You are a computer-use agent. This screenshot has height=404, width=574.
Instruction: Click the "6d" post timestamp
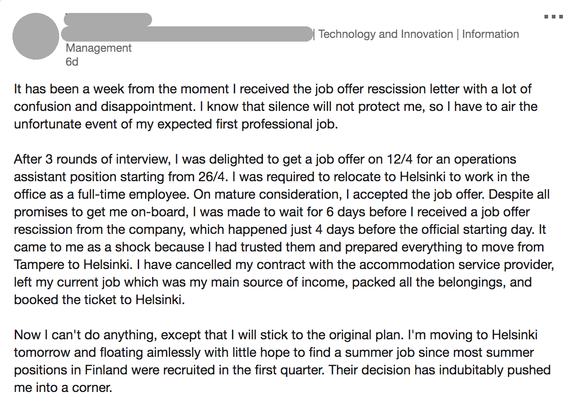[72, 61]
